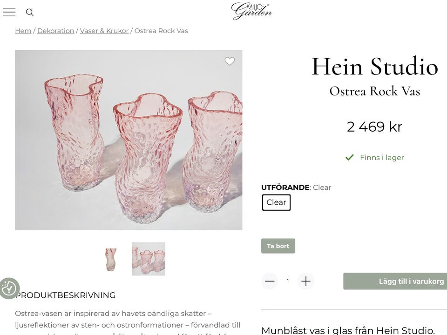Open the site search
This screenshot has height=335, width=447.
click(x=29, y=13)
